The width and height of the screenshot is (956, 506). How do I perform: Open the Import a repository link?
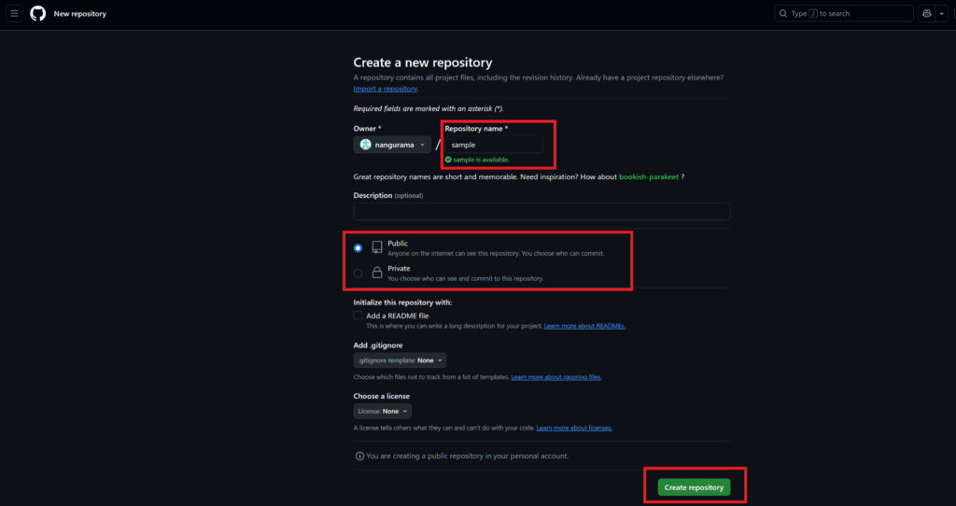click(386, 89)
